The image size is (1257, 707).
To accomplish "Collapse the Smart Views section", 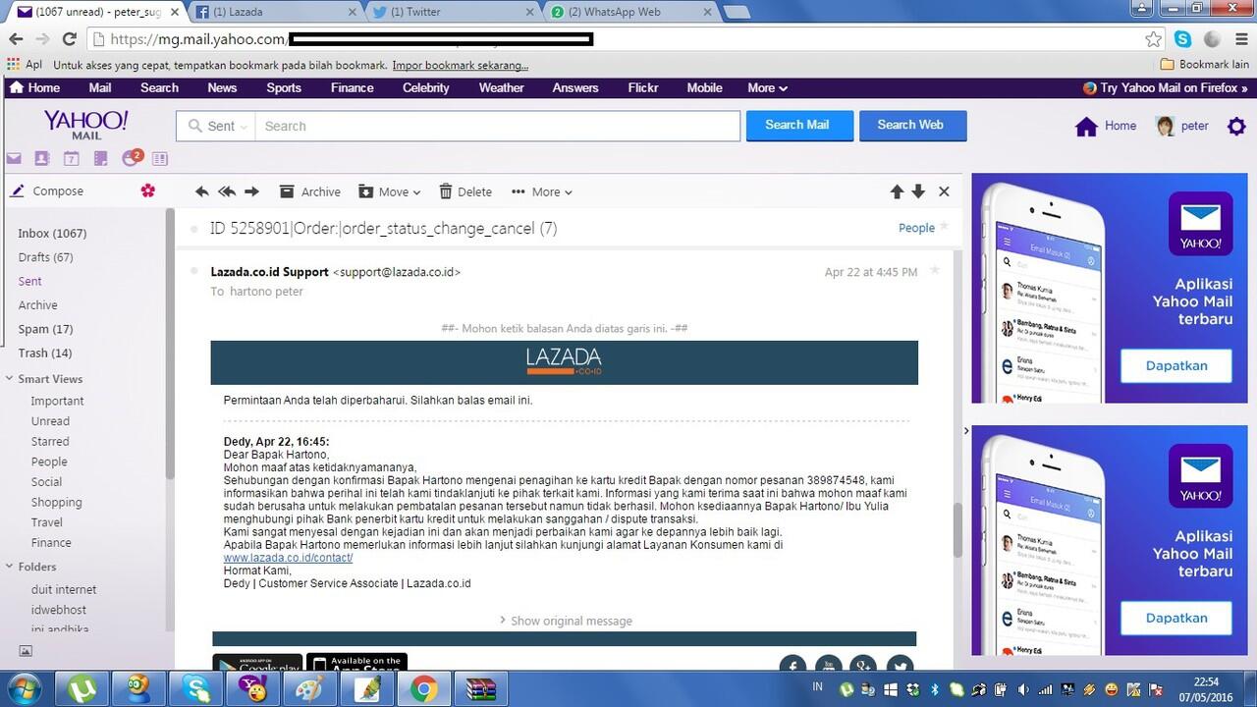I will pos(9,379).
